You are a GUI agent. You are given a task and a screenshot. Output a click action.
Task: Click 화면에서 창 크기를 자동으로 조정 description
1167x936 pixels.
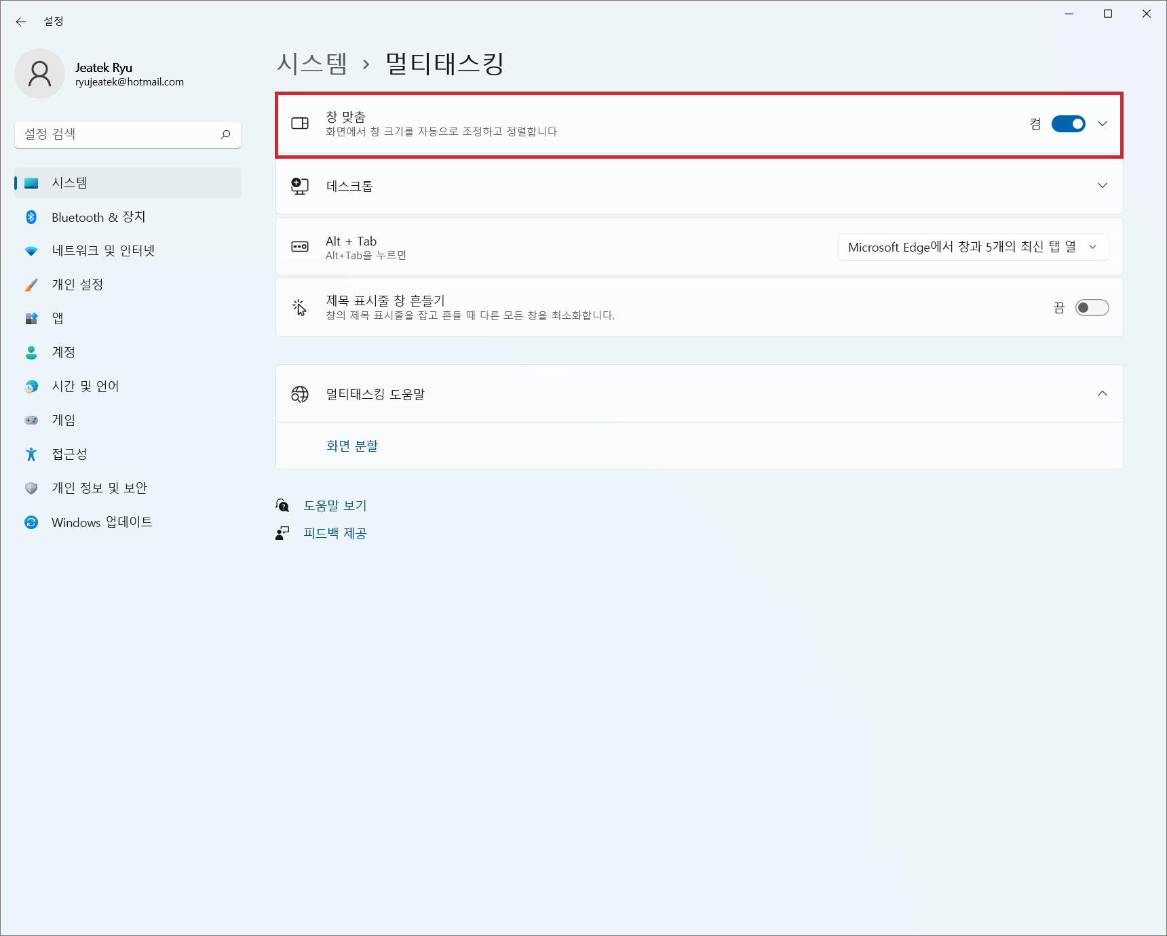442,132
